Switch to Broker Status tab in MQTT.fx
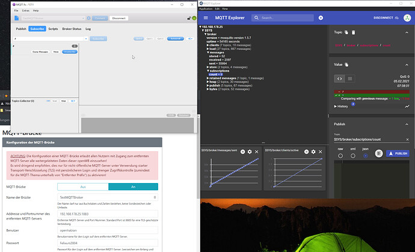 coord(72,29)
